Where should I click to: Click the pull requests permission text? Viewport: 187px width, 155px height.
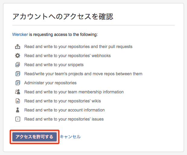78,47
